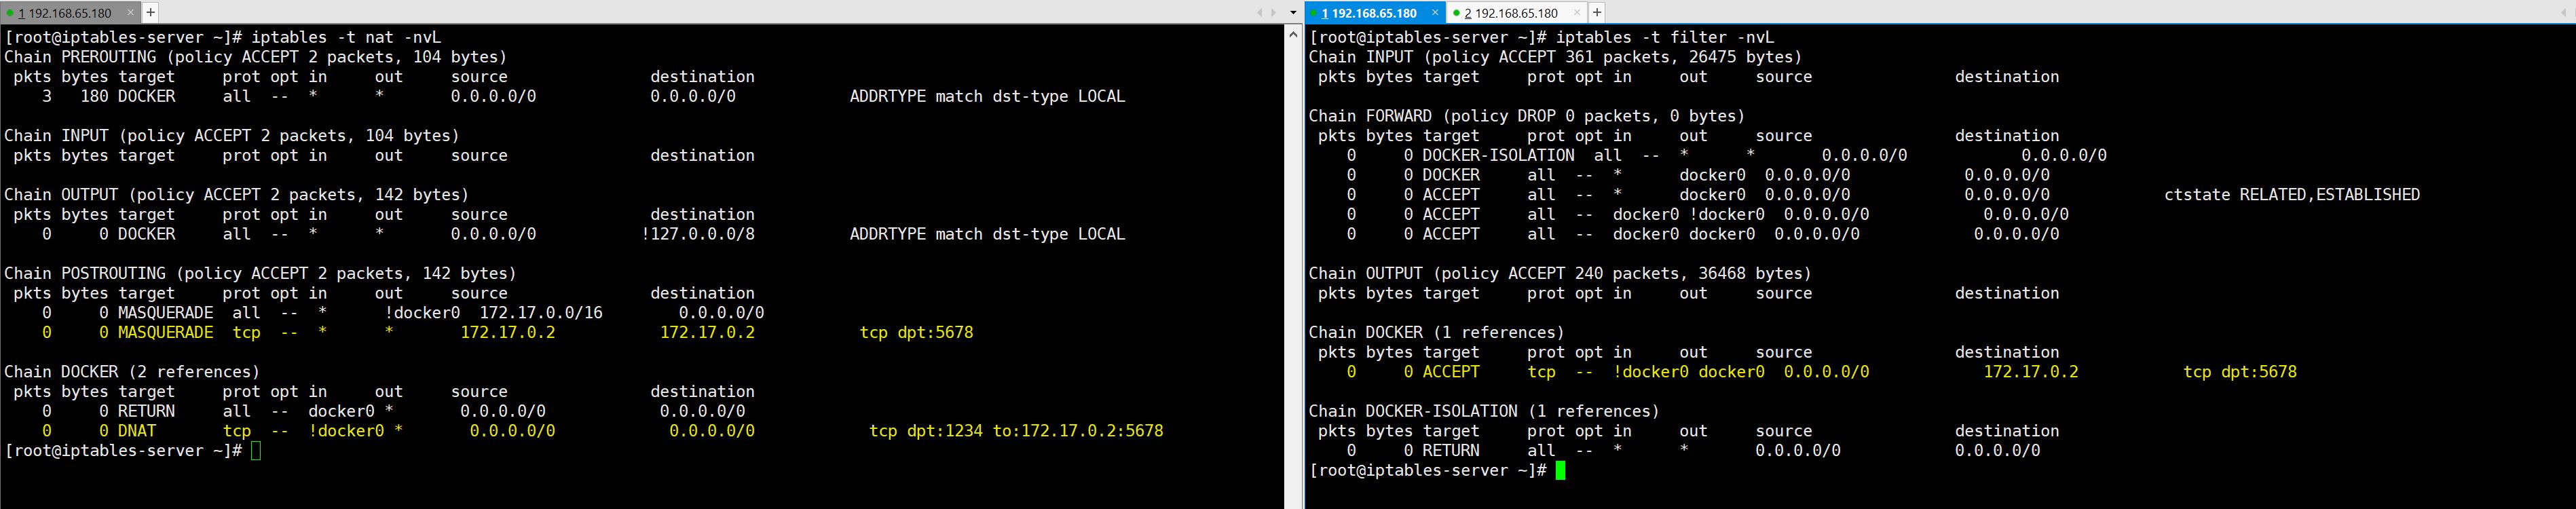Add new tab in right pane

click(1597, 12)
